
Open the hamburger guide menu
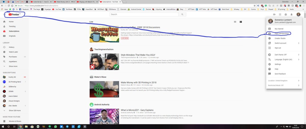[4, 15]
